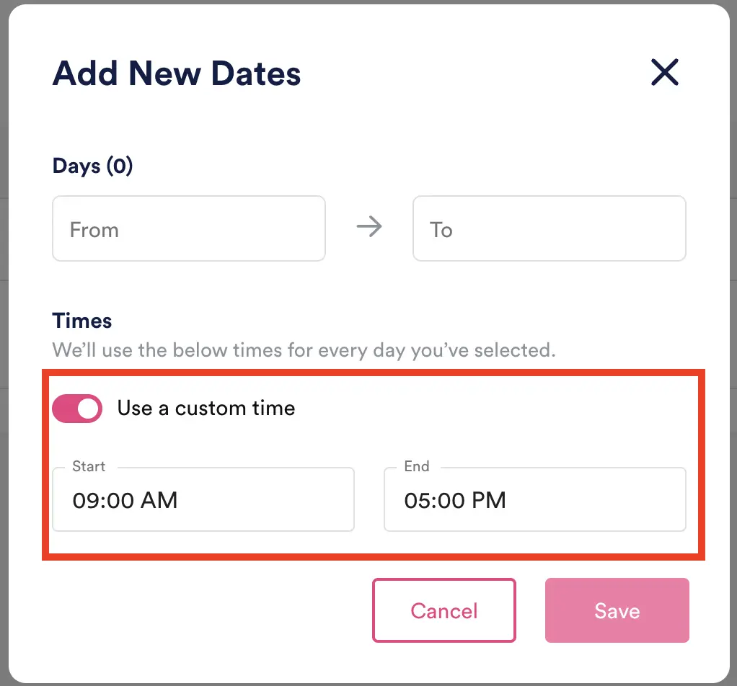Click the Use a custom time text label
The image size is (737, 686).
pos(206,408)
